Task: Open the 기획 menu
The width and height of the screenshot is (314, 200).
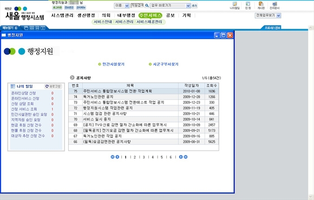Action: (x=186, y=15)
